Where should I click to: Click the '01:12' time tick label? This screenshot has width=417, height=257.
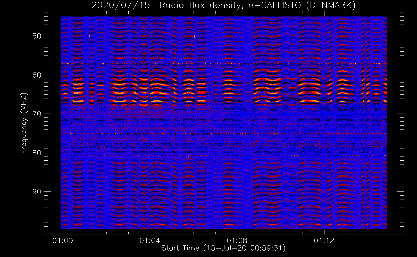324,241
